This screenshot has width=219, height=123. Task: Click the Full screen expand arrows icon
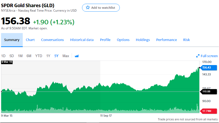click(x=198, y=56)
